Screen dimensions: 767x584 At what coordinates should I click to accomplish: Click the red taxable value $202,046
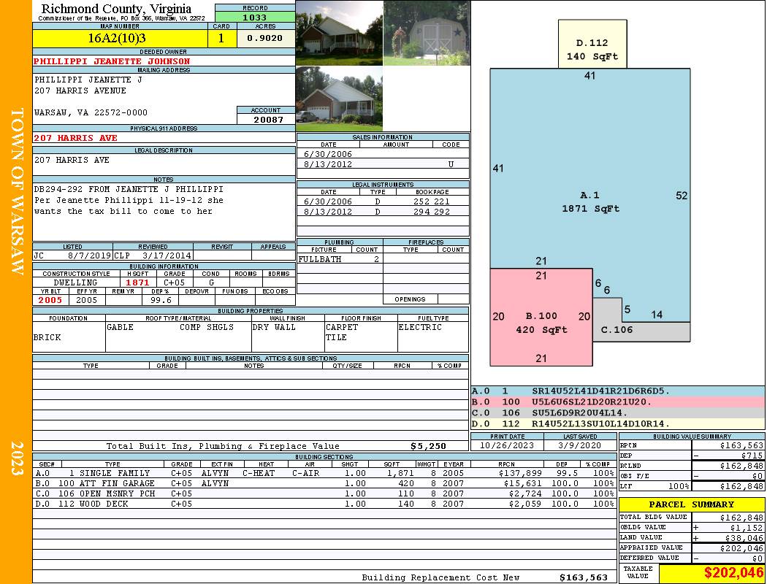coord(733,572)
